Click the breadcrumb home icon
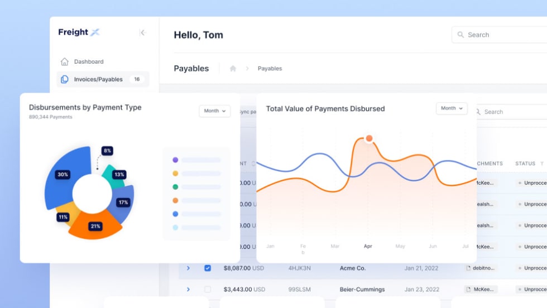 pyautogui.click(x=233, y=69)
